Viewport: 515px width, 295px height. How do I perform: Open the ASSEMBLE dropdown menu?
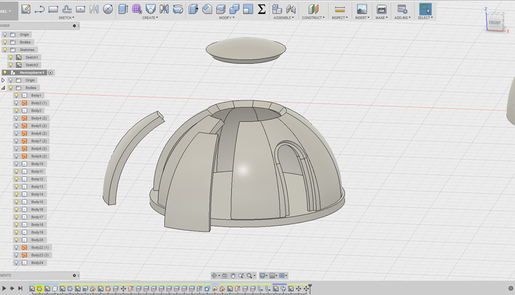[284, 18]
